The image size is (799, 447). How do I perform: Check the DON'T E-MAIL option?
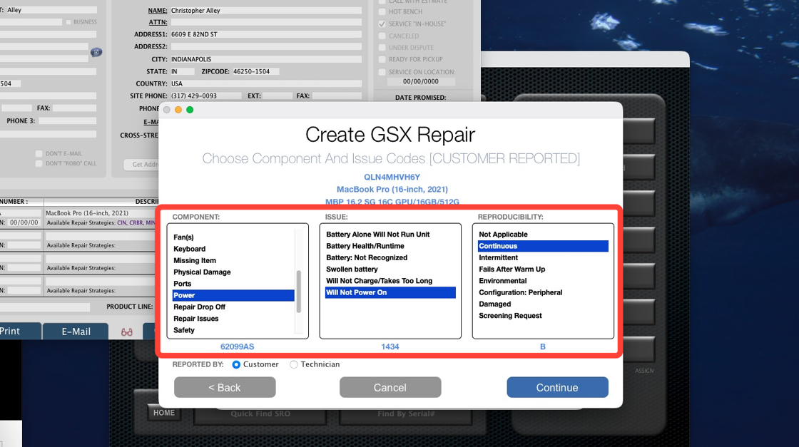coord(39,153)
